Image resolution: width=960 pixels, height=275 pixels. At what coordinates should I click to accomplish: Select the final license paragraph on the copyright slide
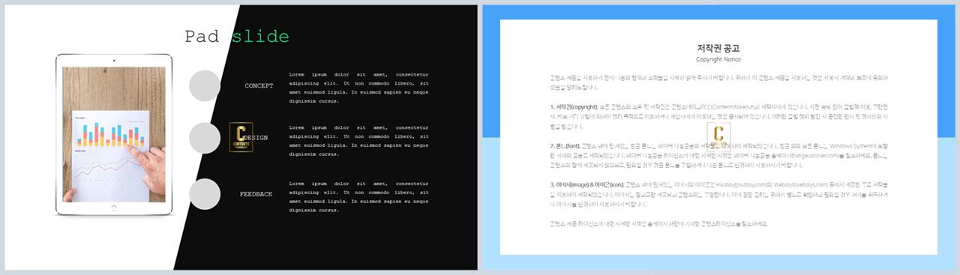[658, 223]
